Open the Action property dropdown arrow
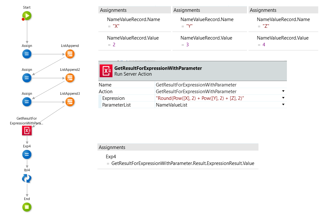Viewport: 323px width, 216px height. 283,91
